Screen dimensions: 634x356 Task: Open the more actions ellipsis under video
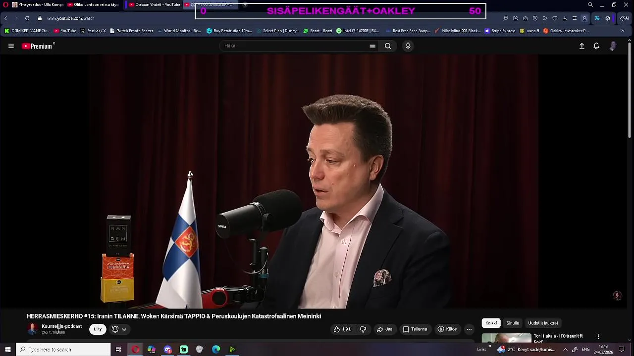469,329
